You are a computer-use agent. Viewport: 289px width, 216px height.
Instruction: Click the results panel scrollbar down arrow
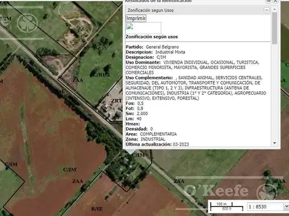[275, 143]
